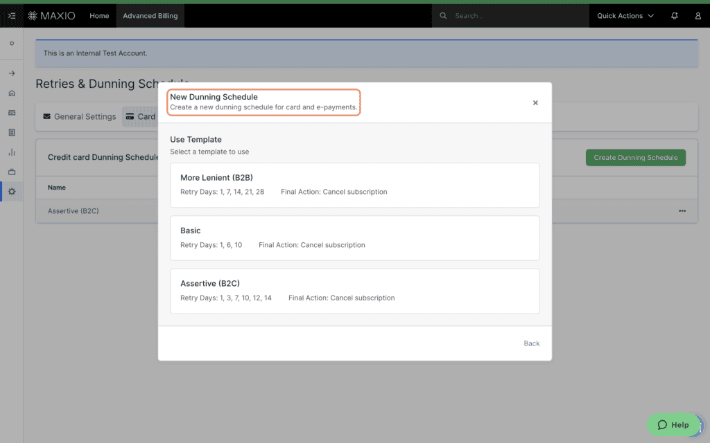Open the card icon in sidebar
710x443 pixels.
pyautogui.click(x=12, y=113)
